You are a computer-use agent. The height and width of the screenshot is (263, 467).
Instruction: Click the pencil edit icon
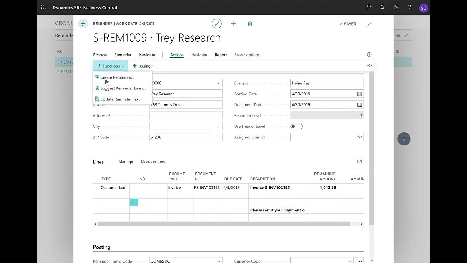coord(217,24)
